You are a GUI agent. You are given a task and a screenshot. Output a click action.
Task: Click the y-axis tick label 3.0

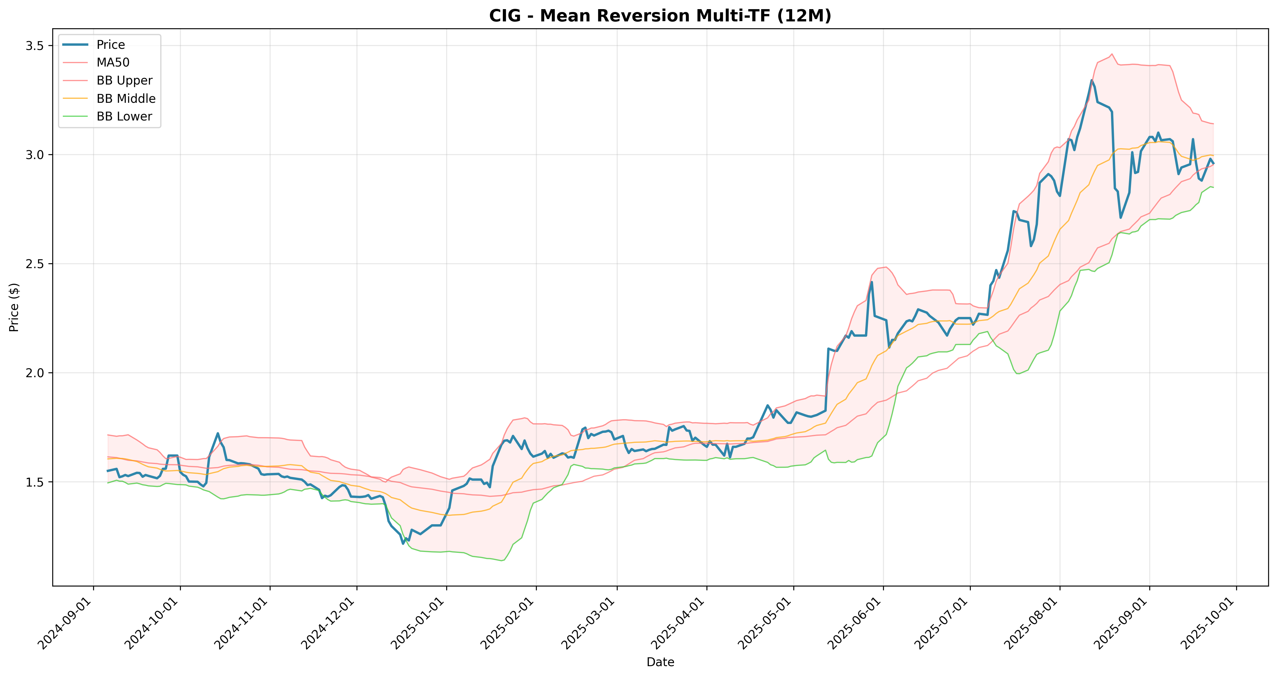[35, 155]
